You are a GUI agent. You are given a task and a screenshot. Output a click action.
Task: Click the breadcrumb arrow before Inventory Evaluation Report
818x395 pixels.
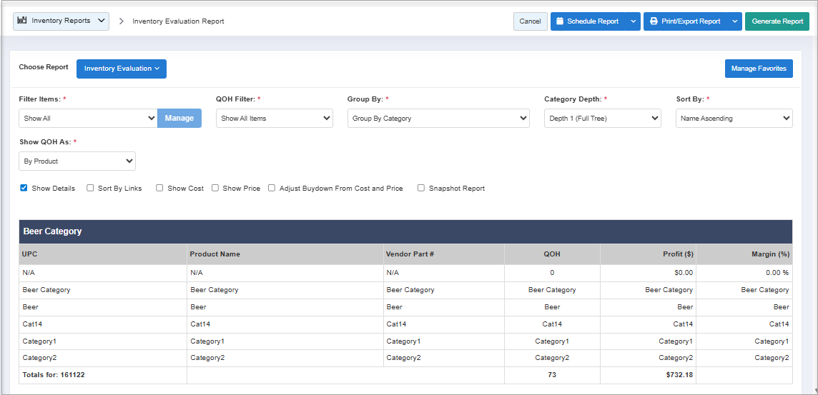point(121,21)
